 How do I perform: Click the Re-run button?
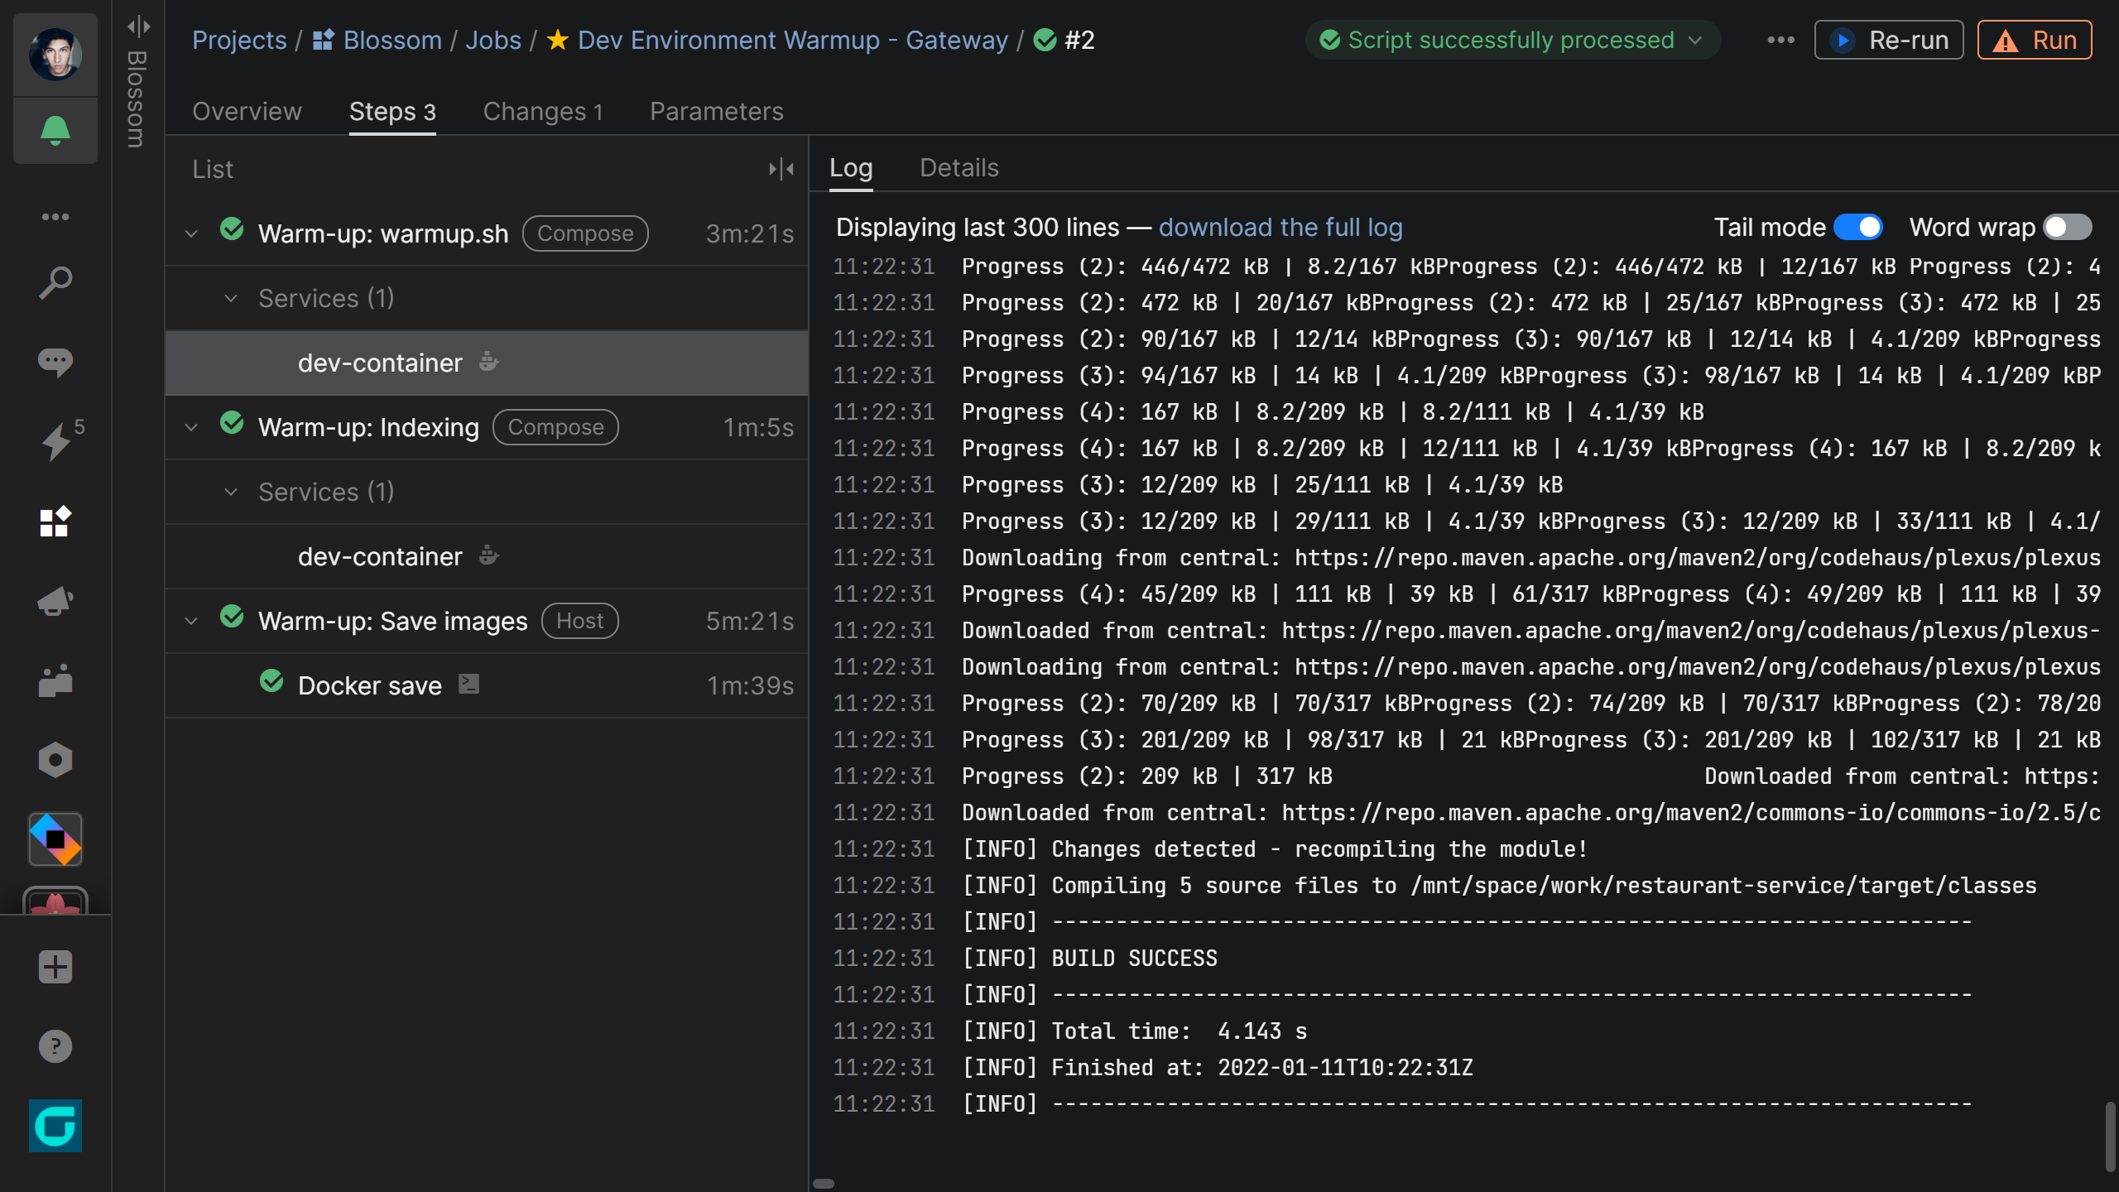[1889, 40]
